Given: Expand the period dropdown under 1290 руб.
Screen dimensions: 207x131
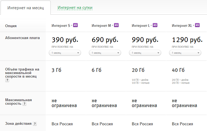Looking at the screenshot, I should point(185,53).
